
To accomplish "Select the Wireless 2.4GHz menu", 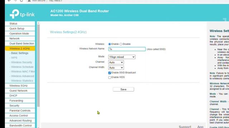I will pos(20,48).
